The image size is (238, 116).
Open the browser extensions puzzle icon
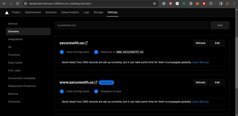point(211,4)
